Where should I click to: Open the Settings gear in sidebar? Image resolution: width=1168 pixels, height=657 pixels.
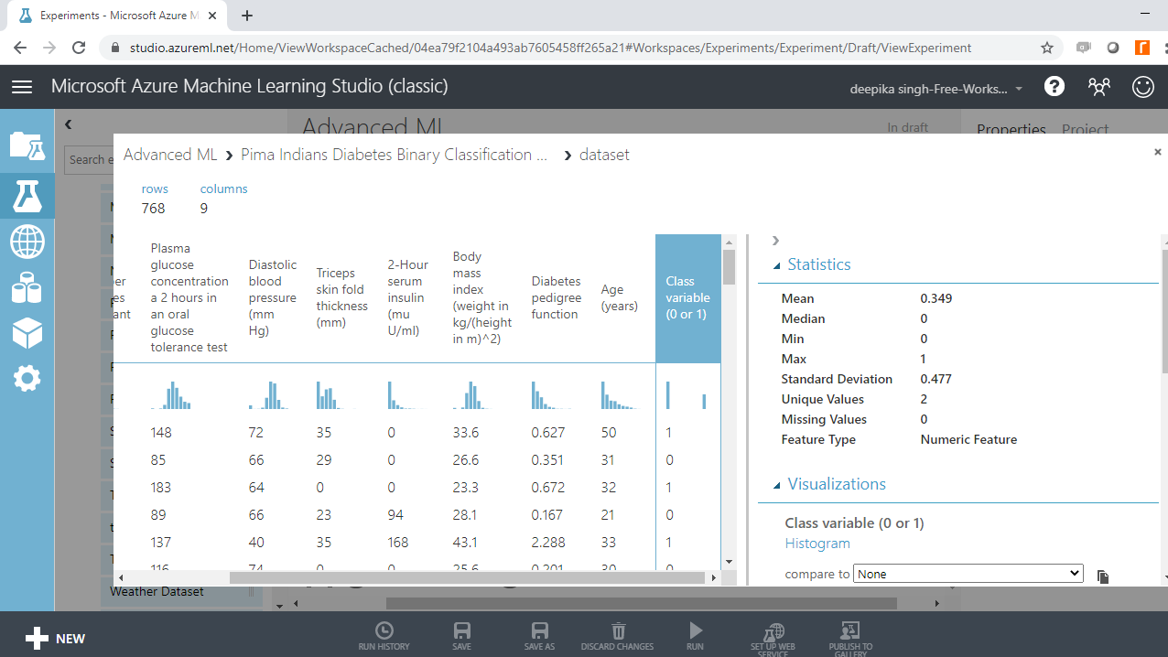(x=27, y=378)
